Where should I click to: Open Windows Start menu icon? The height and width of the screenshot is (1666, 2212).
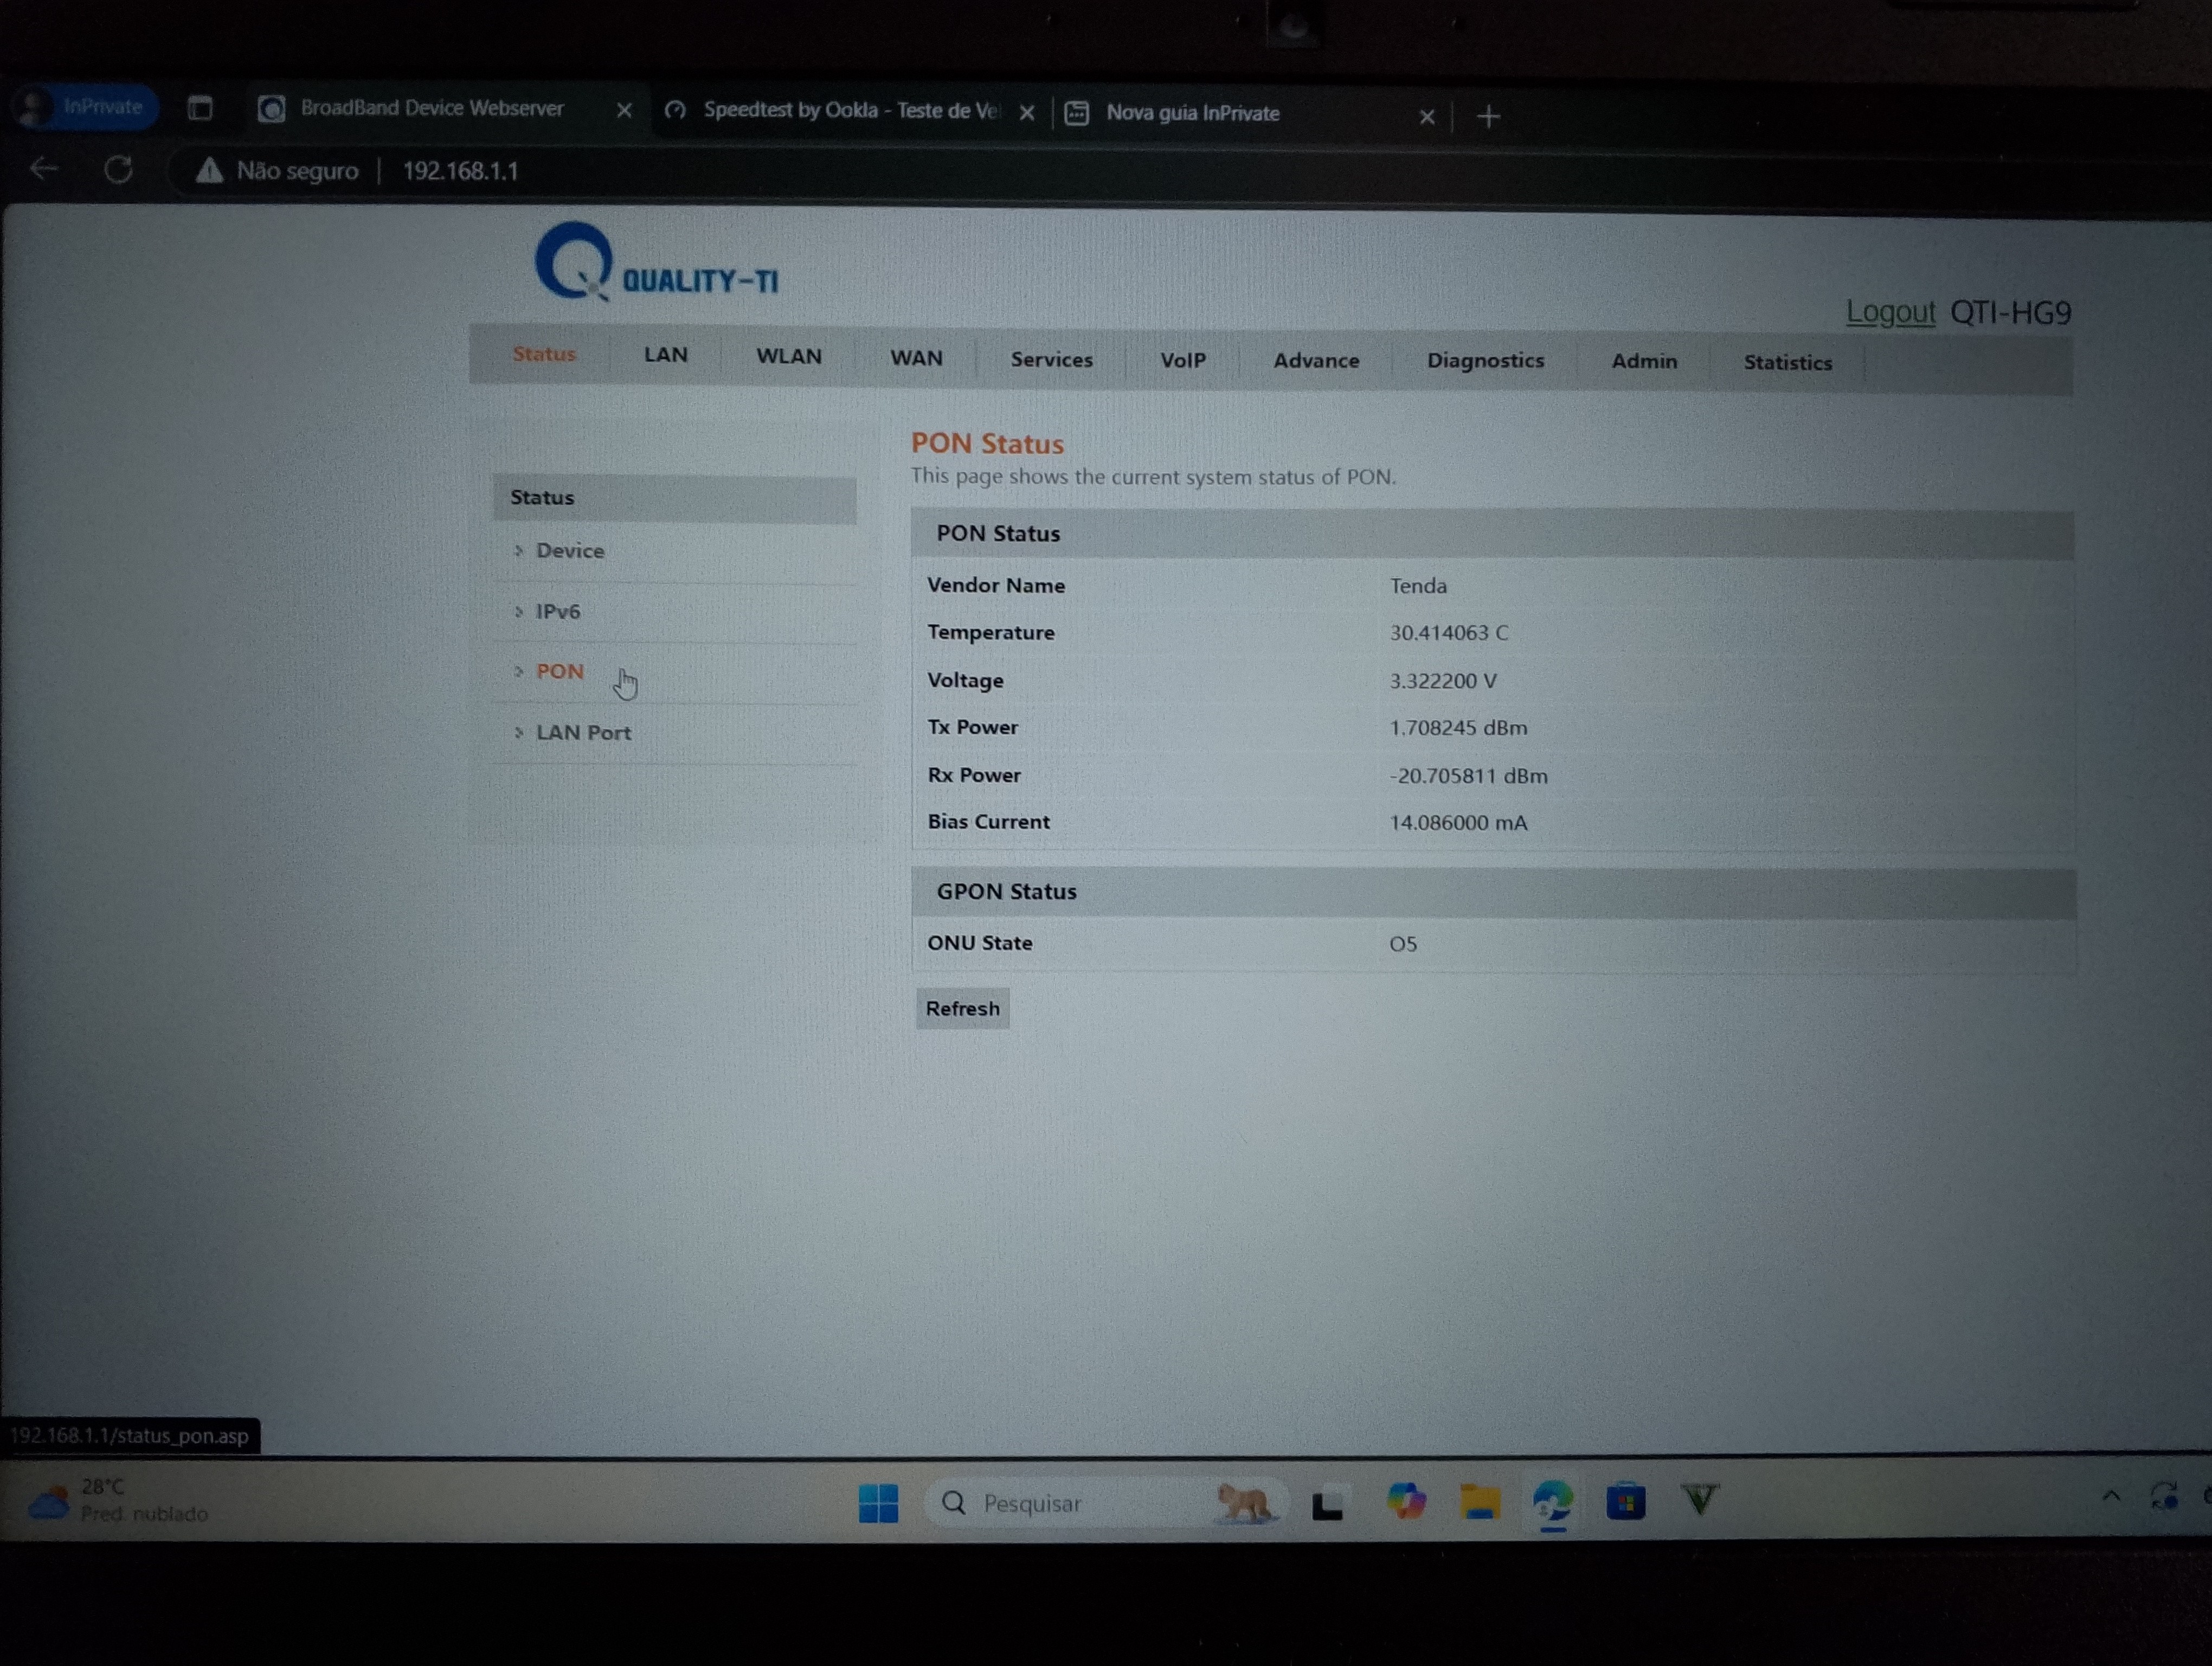tap(878, 1502)
